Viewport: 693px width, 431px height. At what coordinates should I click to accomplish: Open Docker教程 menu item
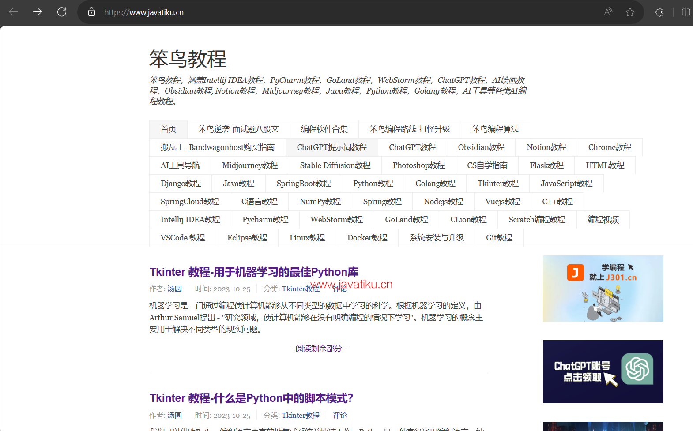tap(367, 238)
